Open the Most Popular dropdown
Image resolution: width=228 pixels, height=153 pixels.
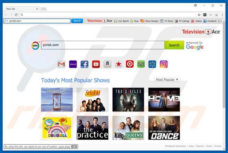click(167, 79)
